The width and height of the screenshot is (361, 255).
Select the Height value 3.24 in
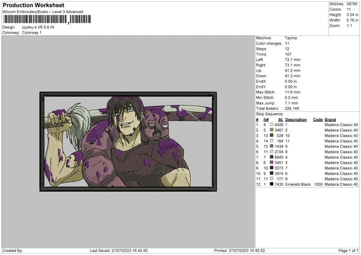[353, 14]
